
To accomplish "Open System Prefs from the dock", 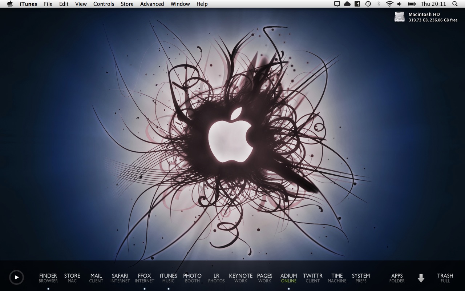I will [361, 278].
